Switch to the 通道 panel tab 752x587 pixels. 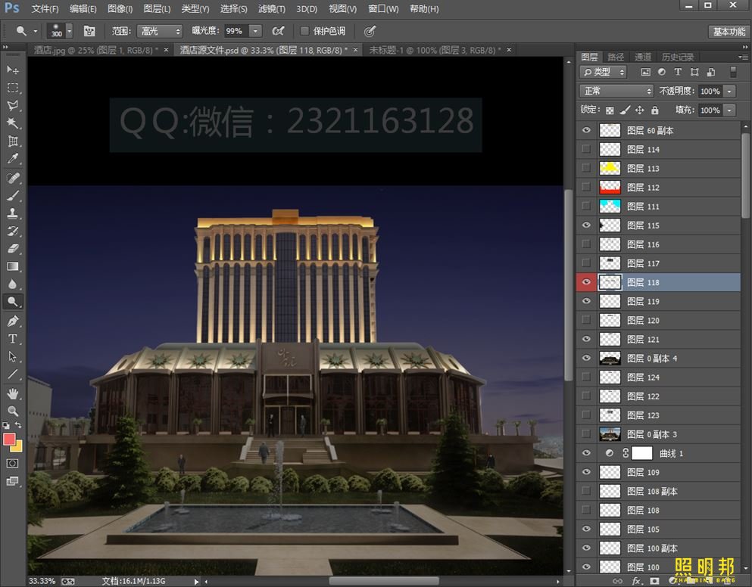(x=643, y=57)
